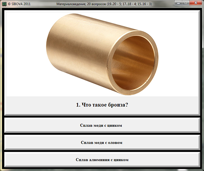Viewport: 204px width, 171px height.
Task: Close the test window
Action: pos(196,3)
